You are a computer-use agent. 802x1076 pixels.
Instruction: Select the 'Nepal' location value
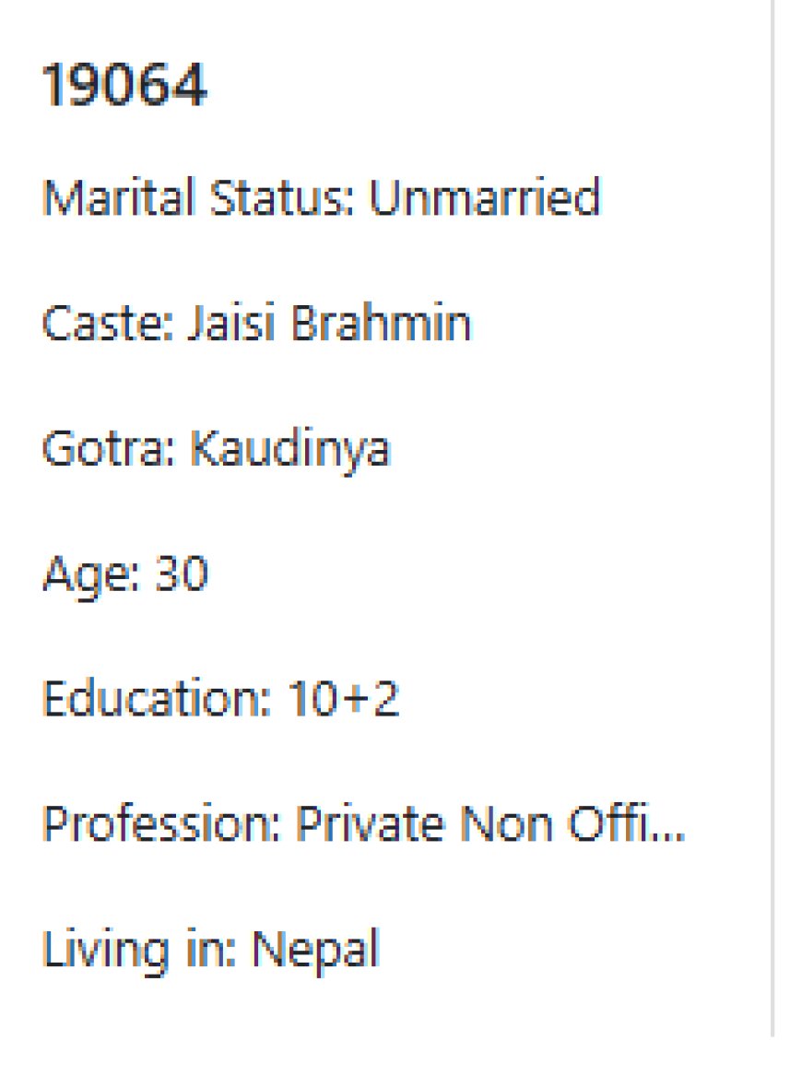(x=315, y=951)
